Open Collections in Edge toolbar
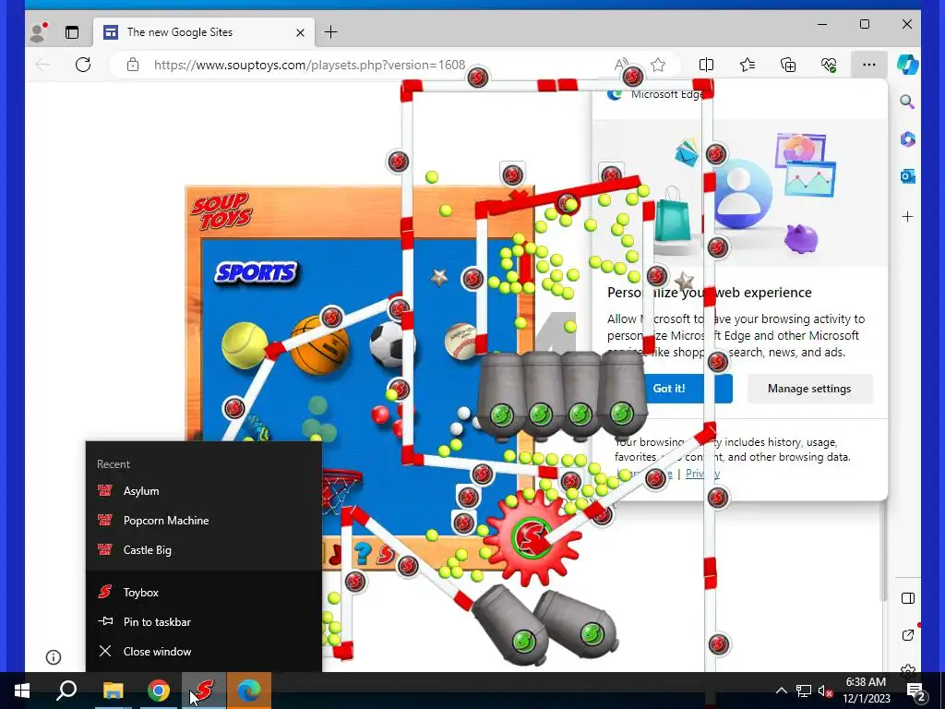Image resolution: width=945 pixels, height=709 pixels. [788, 65]
